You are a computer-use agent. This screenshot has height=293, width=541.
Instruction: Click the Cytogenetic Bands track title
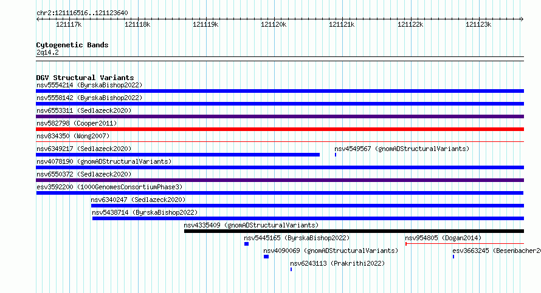pyautogui.click(x=72, y=45)
